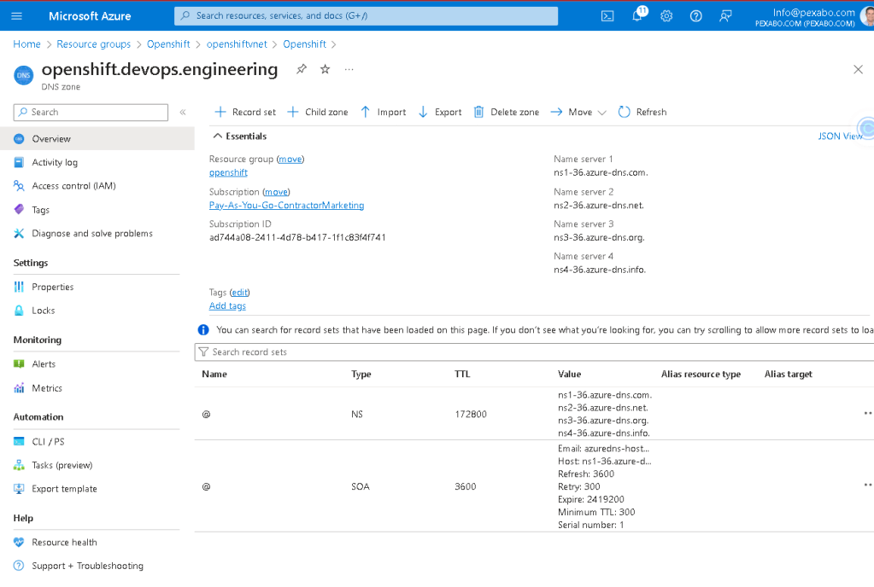The height and width of the screenshot is (587, 874).
Task: Click the info icon in the notice banner
Action: [203, 330]
